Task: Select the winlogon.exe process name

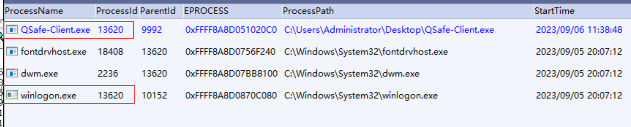Action: [48, 95]
